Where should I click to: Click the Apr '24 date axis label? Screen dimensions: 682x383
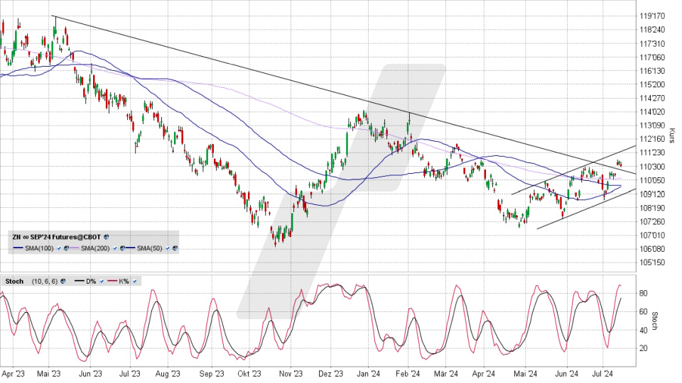tap(484, 374)
